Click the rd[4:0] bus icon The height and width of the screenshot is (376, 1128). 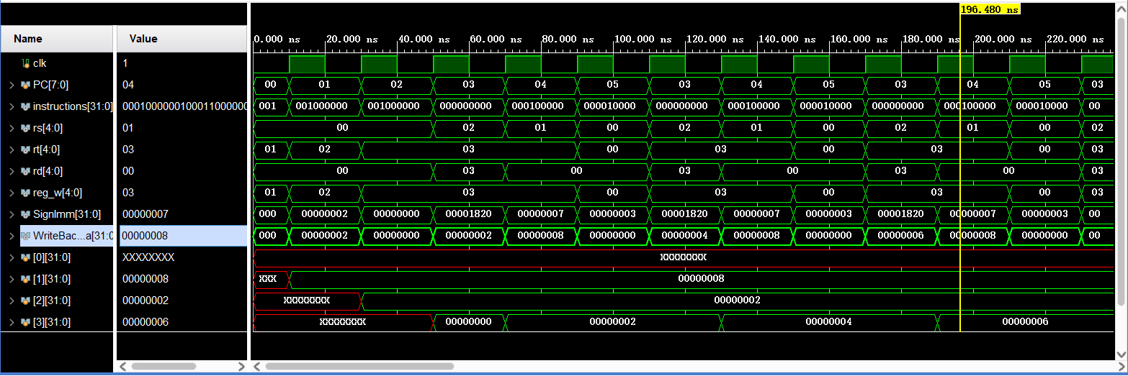(x=25, y=171)
